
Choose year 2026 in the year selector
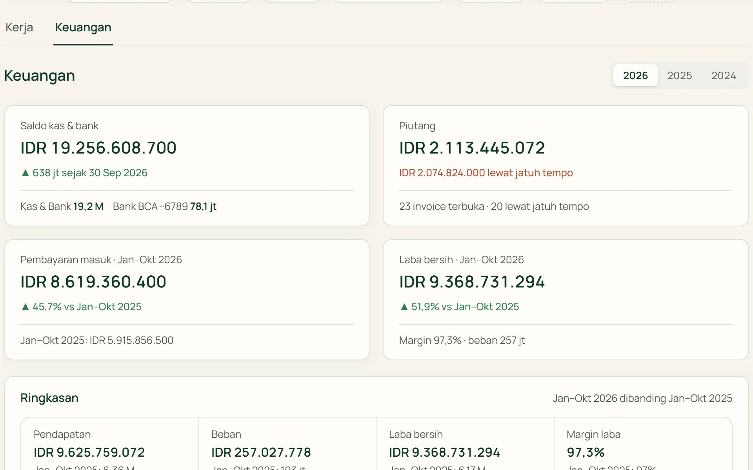pyautogui.click(x=635, y=75)
